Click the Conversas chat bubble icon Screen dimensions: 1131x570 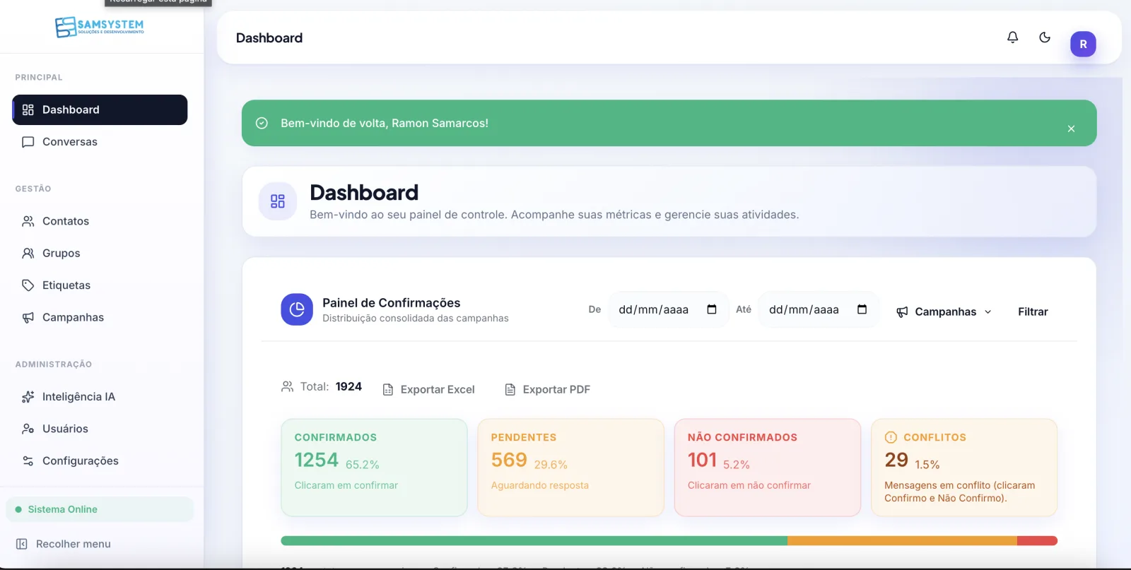click(x=28, y=142)
